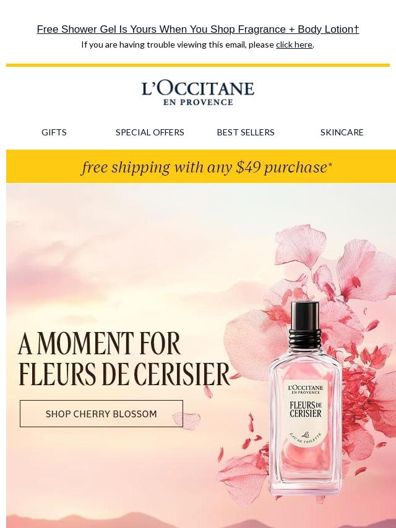This screenshot has height=528, width=396.
Task: Click the 'A Moment for Fleurs de Cerisier' headline
Action: tap(124, 359)
